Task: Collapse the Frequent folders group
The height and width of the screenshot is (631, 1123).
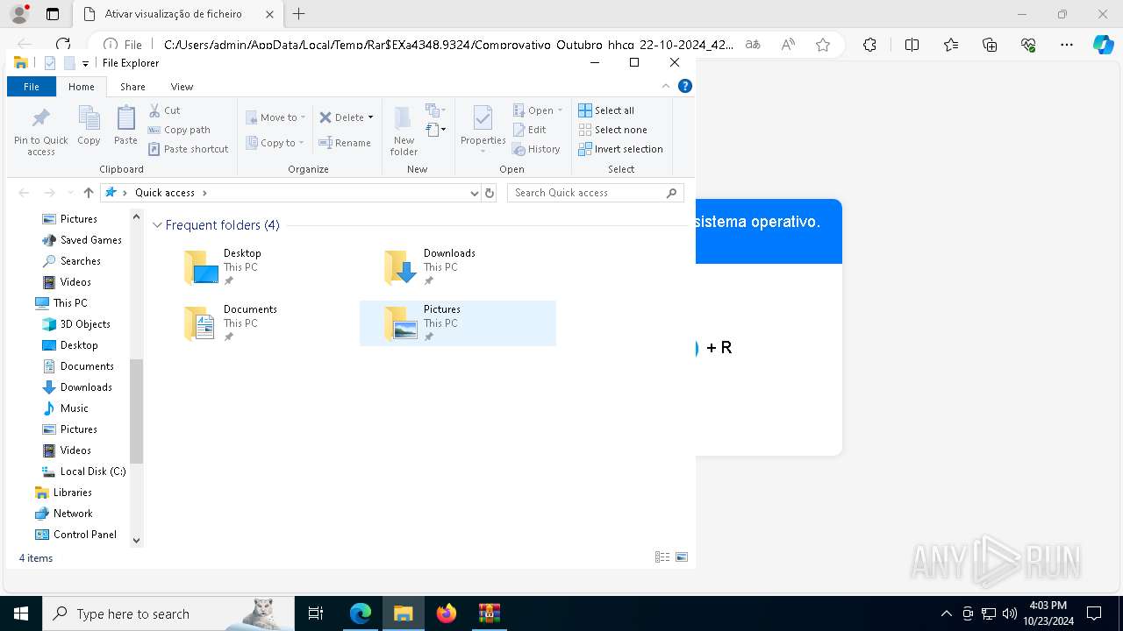Action: 157,225
